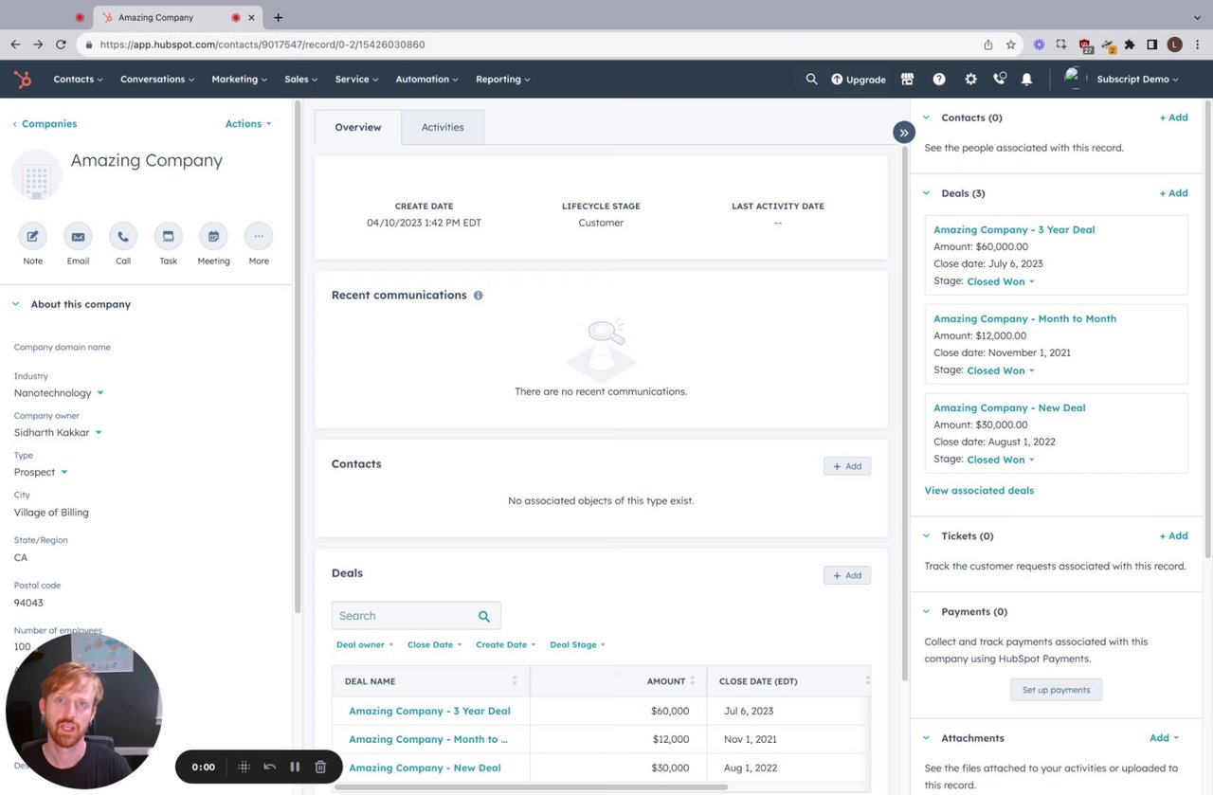Click Set up payments button
The width and height of the screenshot is (1213, 795).
(x=1056, y=690)
